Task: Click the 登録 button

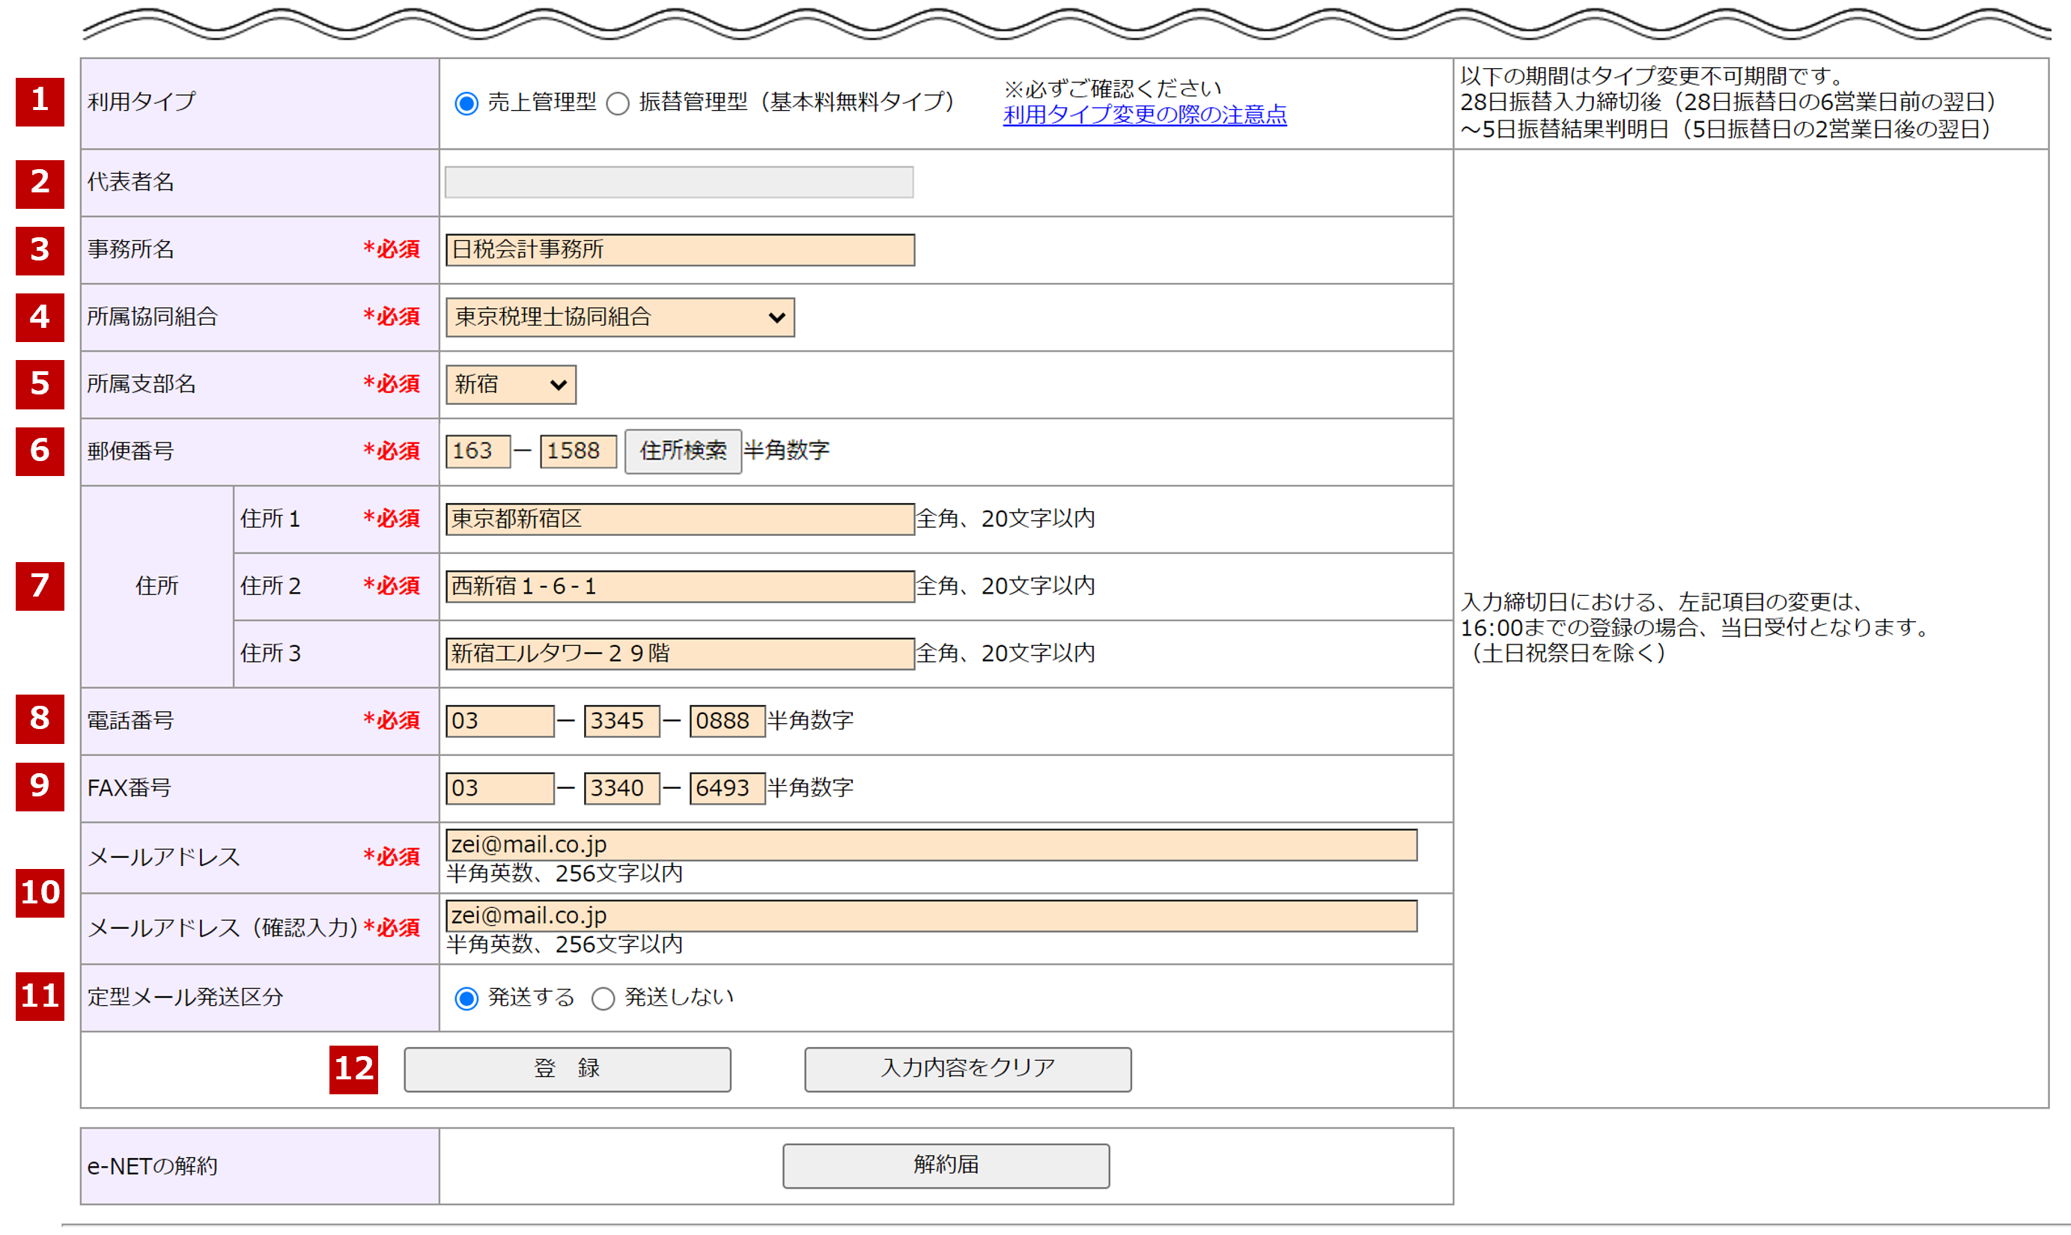Action: pyautogui.click(x=567, y=1069)
